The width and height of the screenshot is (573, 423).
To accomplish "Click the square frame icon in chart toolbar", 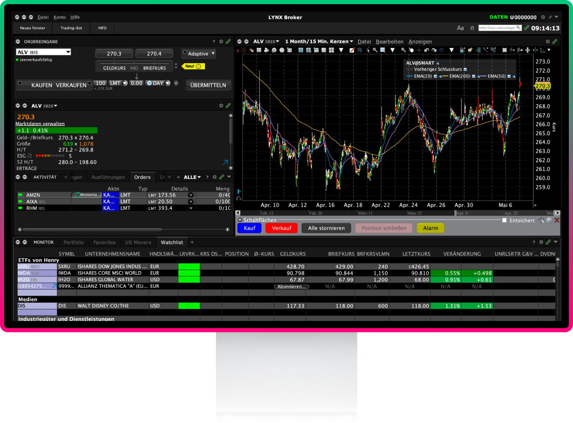I will pos(504,50).
